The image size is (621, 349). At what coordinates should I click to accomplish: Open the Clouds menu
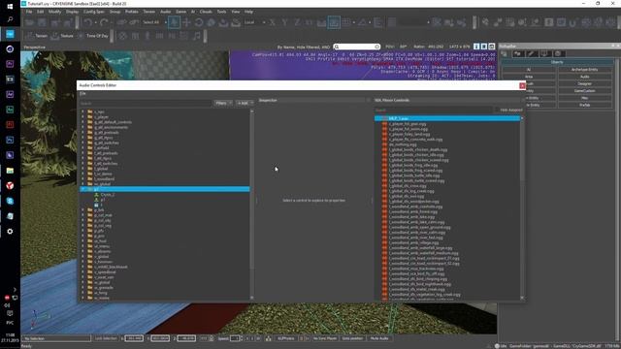tap(206, 12)
